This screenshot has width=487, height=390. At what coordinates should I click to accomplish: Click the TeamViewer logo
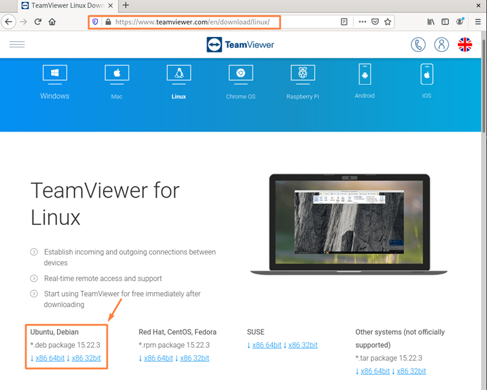tap(240, 45)
